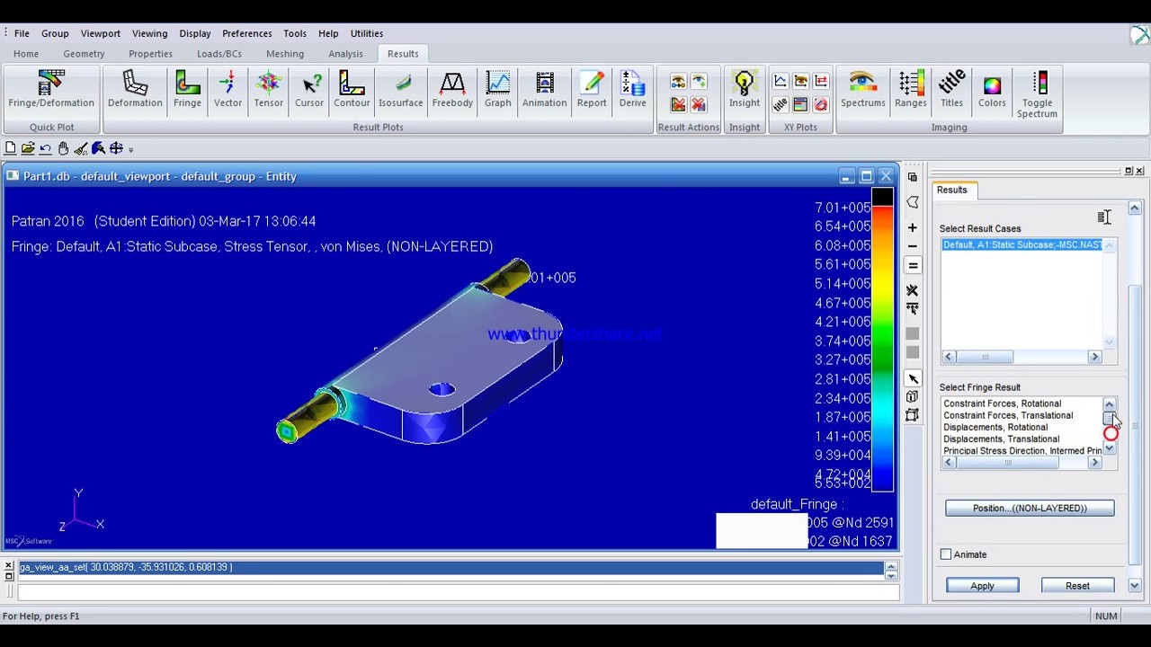Click the arrow select tool in the side toolbar
This screenshot has width=1151, height=647.
click(x=912, y=378)
